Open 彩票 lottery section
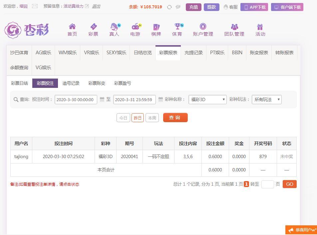 pyautogui.click(x=93, y=30)
